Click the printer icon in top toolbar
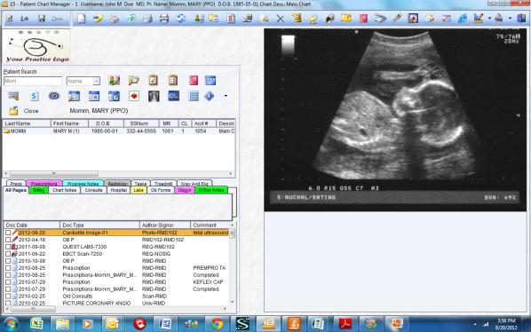Viewport: 531px width, 332px height. coord(164,19)
